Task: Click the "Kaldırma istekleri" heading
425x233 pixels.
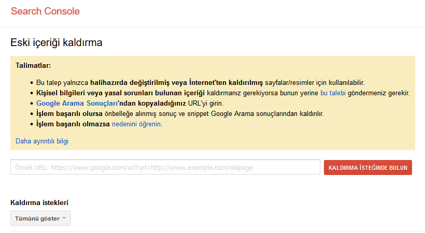Action: [x=39, y=202]
